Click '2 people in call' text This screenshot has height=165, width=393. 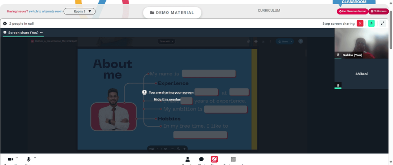coord(22,24)
